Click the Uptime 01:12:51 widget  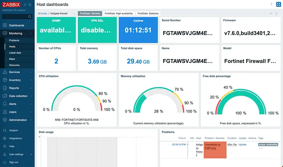pyautogui.click(x=138, y=30)
